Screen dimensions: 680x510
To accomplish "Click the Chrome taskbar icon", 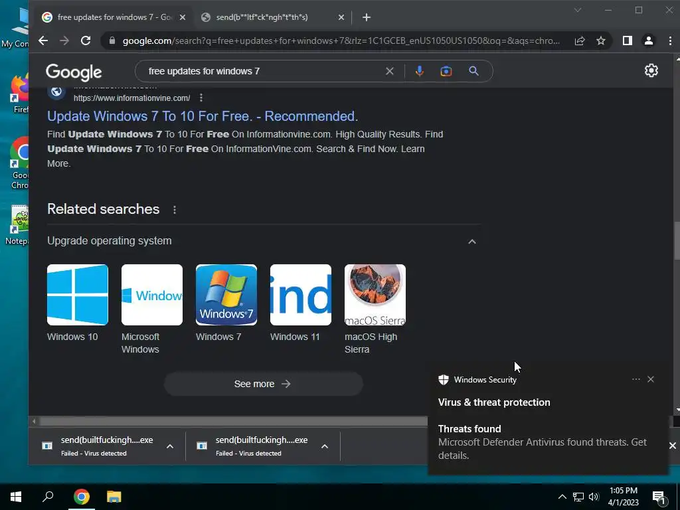I will point(81,497).
